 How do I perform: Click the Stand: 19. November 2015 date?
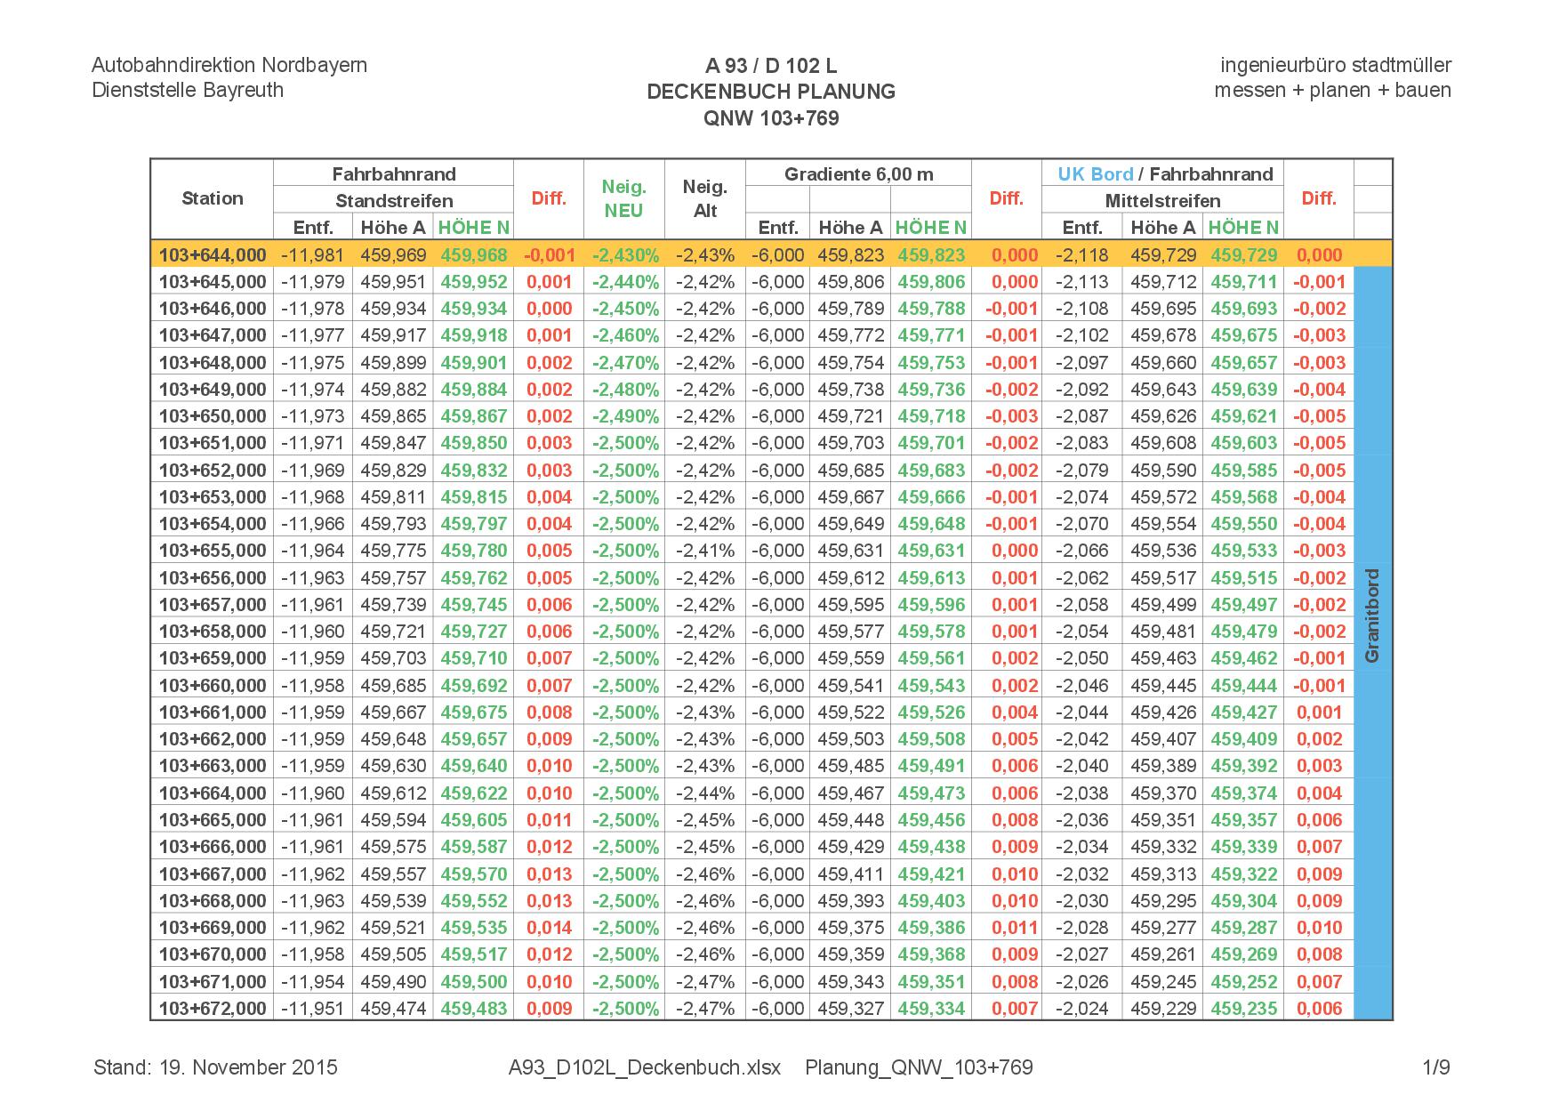pyautogui.click(x=215, y=1067)
